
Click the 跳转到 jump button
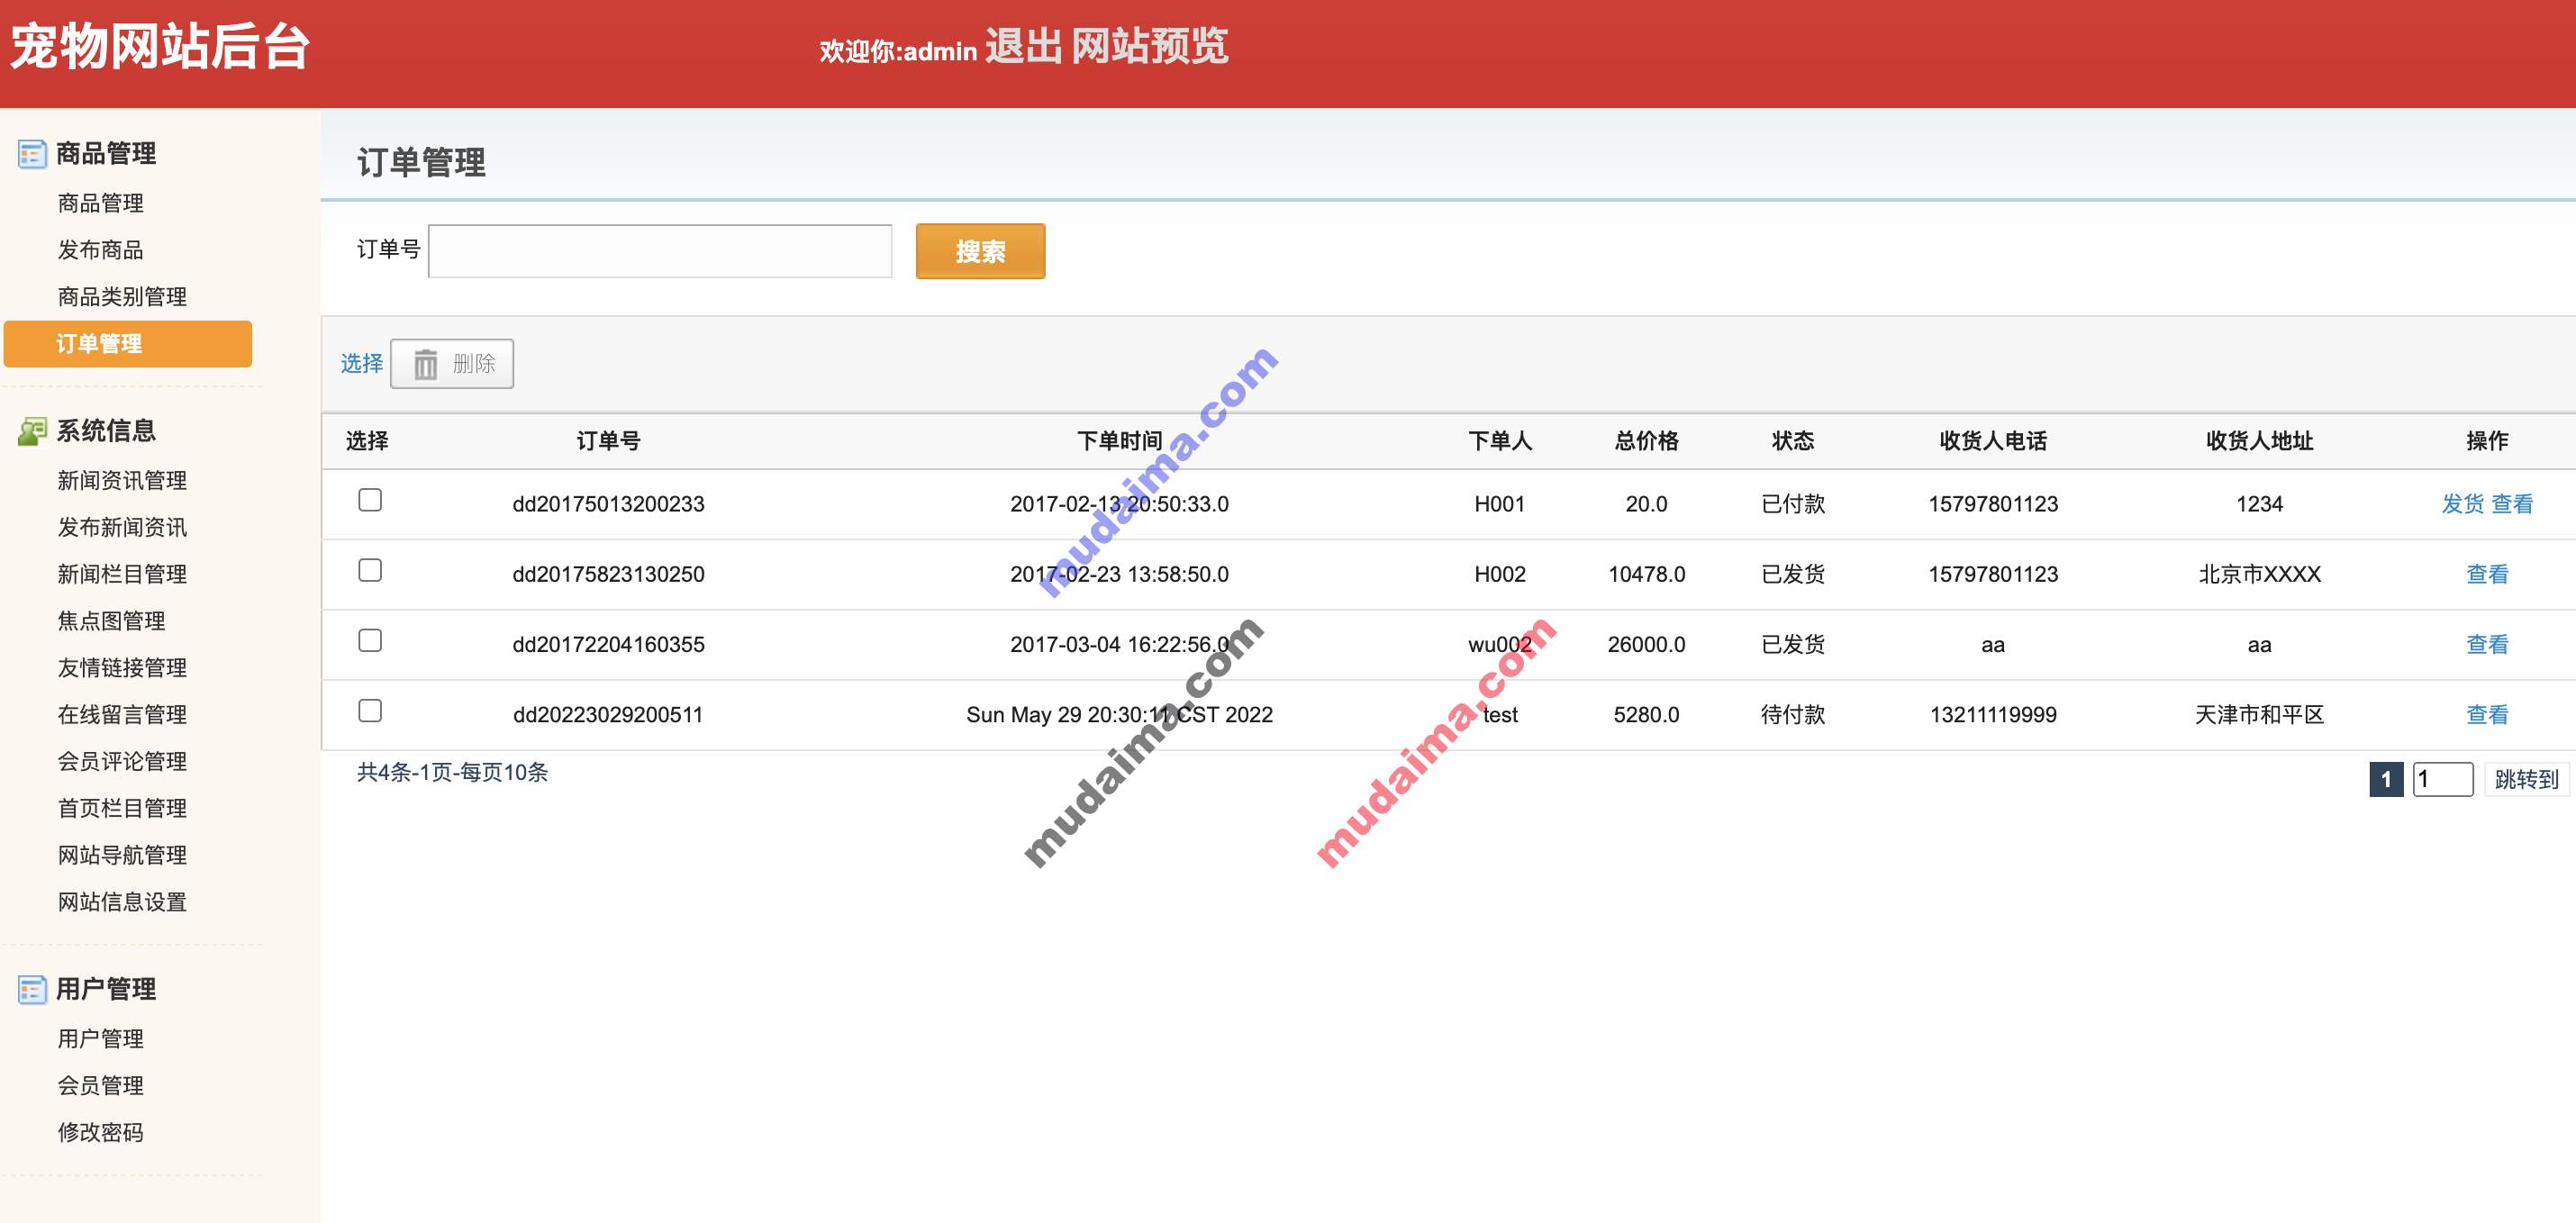click(x=2526, y=779)
